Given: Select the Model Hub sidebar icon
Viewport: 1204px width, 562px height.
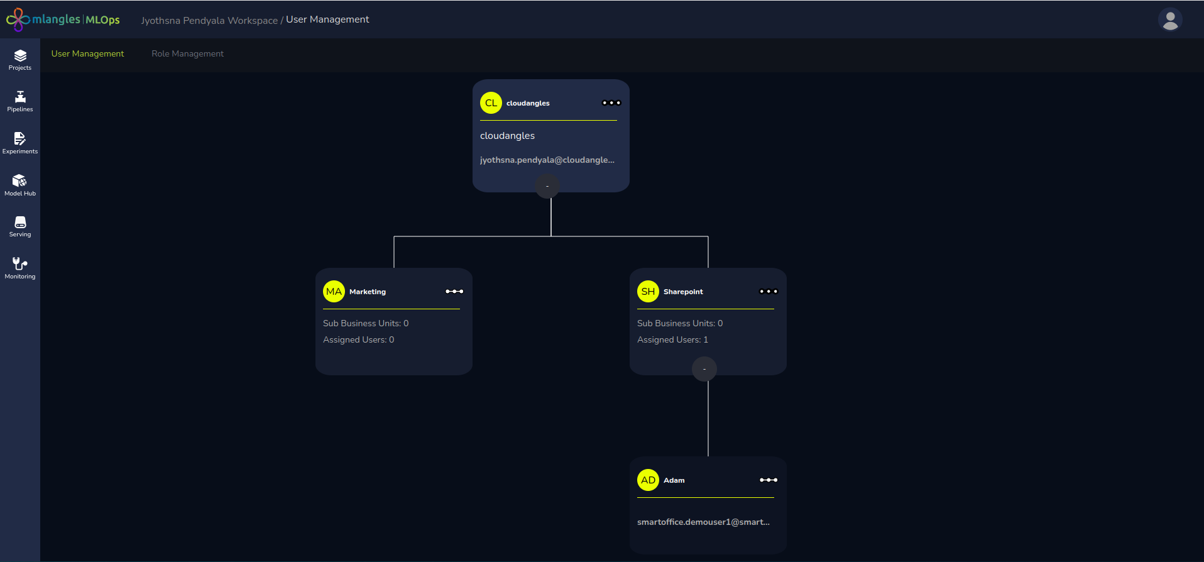Looking at the screenshot, I should click(20, 185).
